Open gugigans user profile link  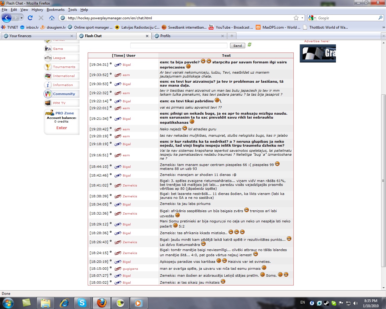(130, 269)
